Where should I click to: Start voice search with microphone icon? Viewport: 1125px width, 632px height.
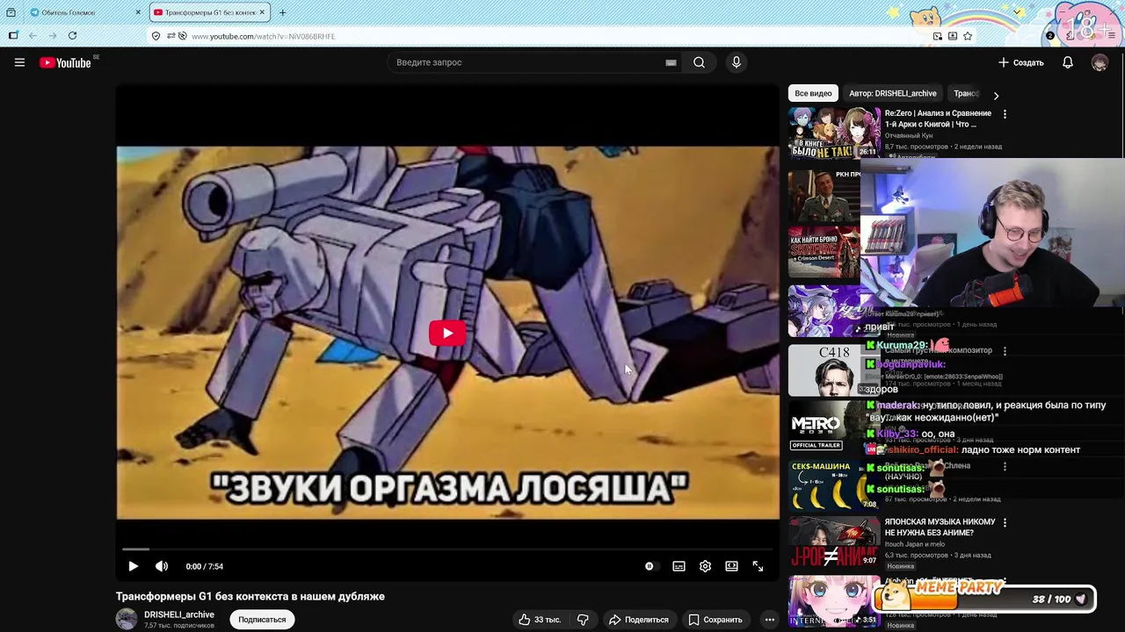point(737,62)
